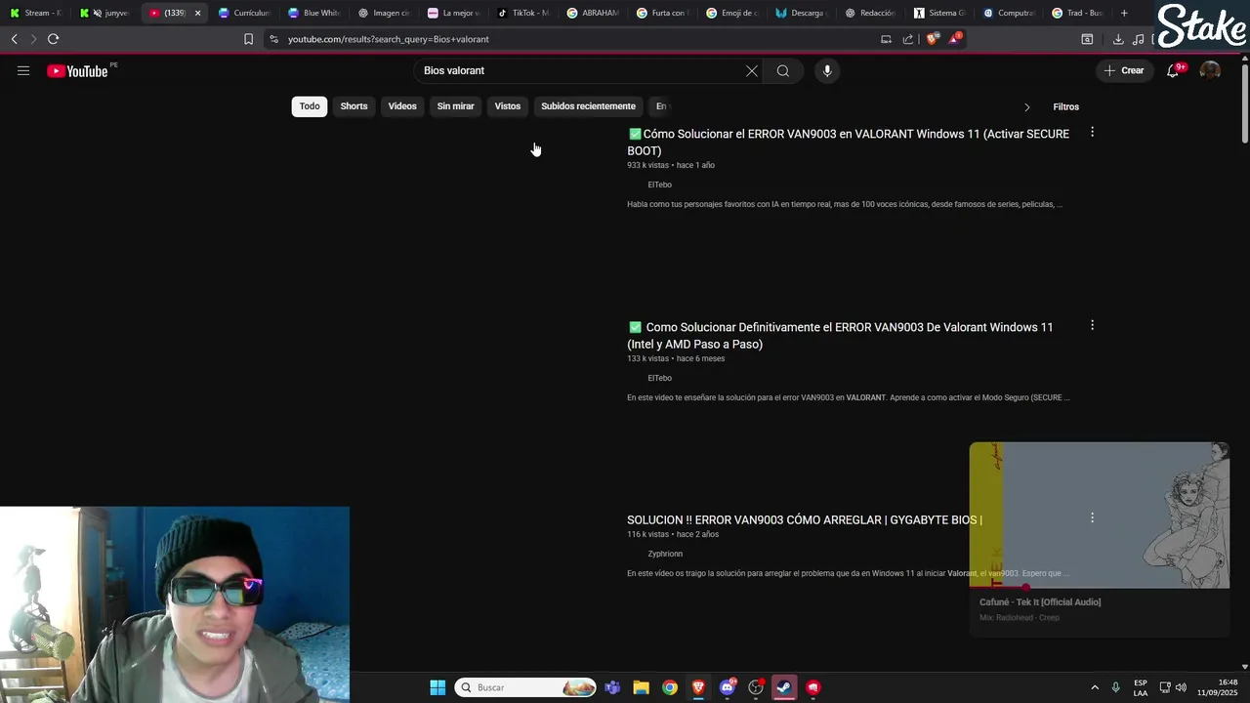Open the Windows Start menu
The image size is (1250, 703).
(437, 687)
